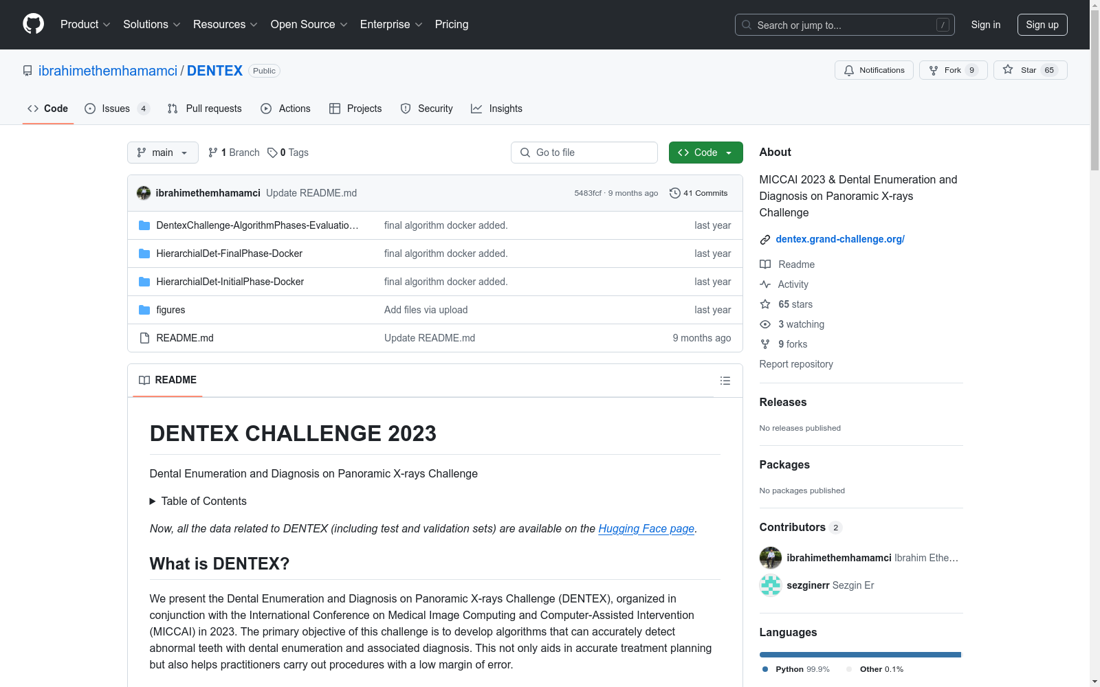The image size is (1100, 687).
Task: Click the Python language bar segment
Action: [860, 655]
